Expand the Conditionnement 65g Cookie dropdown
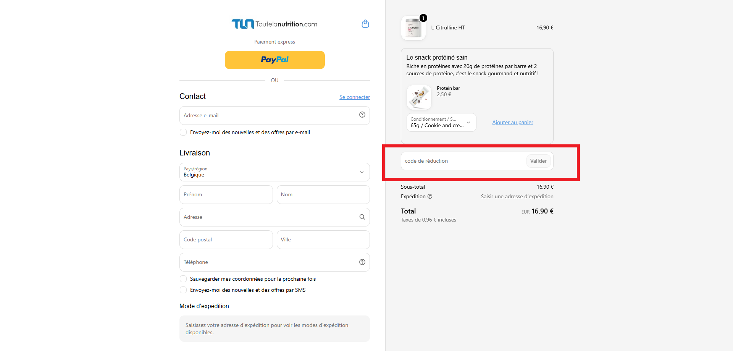733x351 pixels. pyautogui.click(x=441, y=122)
